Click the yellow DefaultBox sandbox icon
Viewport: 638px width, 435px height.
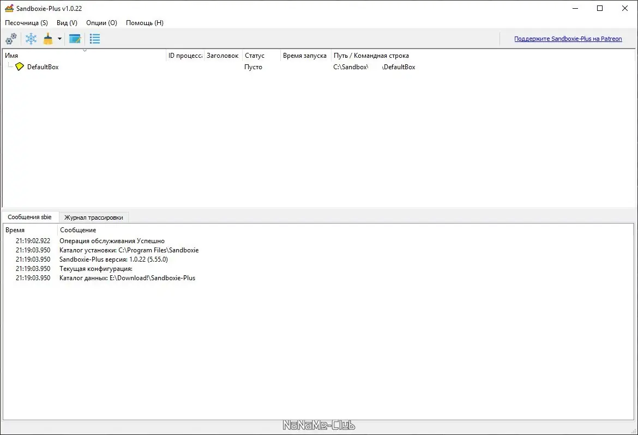coord(20,67)
